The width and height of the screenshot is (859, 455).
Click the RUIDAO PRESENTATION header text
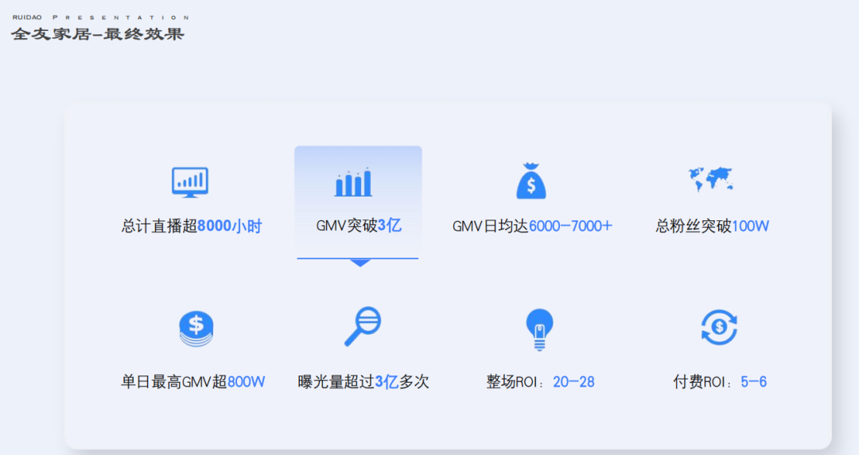(x=101, y=17)
